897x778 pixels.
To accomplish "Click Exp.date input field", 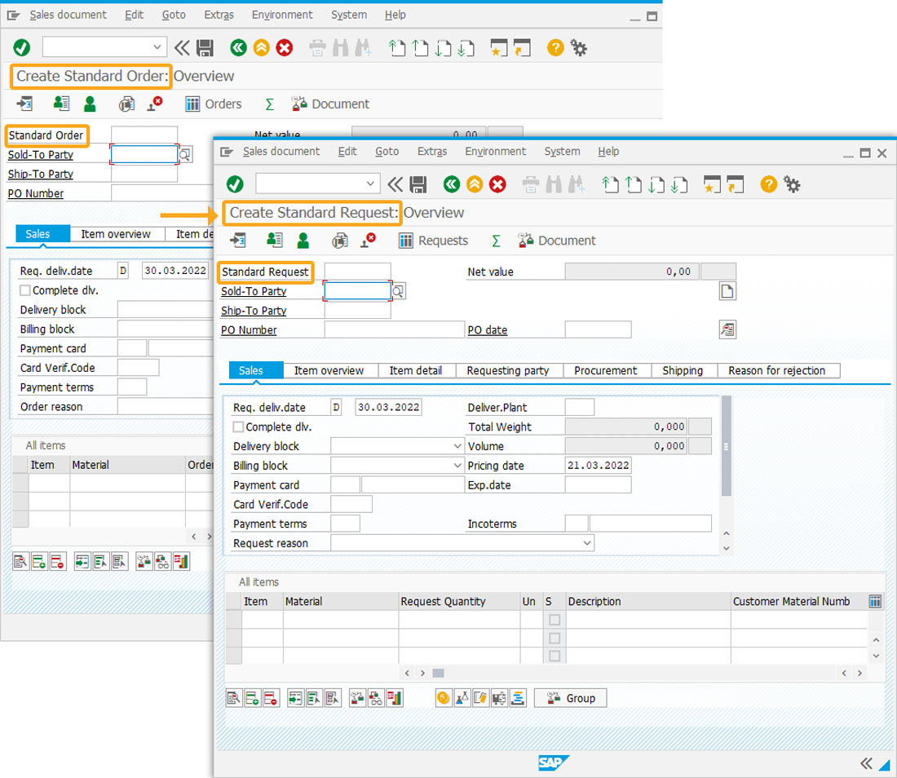I will coord(598,485).
